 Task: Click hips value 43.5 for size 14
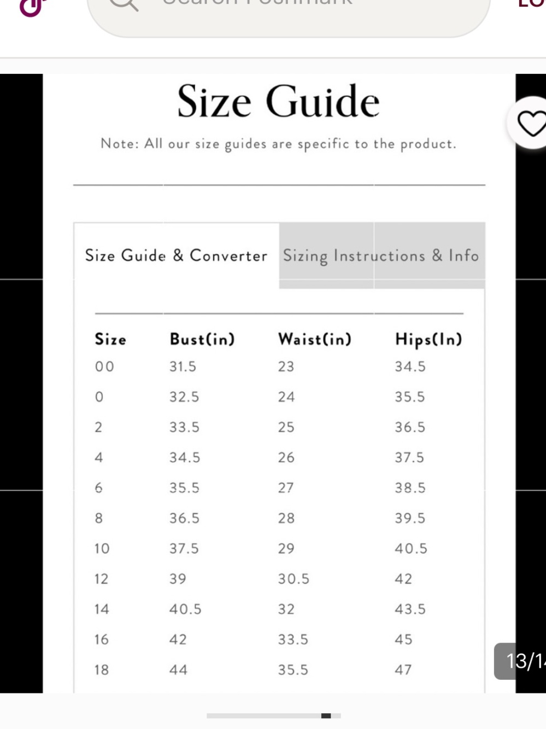[x=410, y=609]
